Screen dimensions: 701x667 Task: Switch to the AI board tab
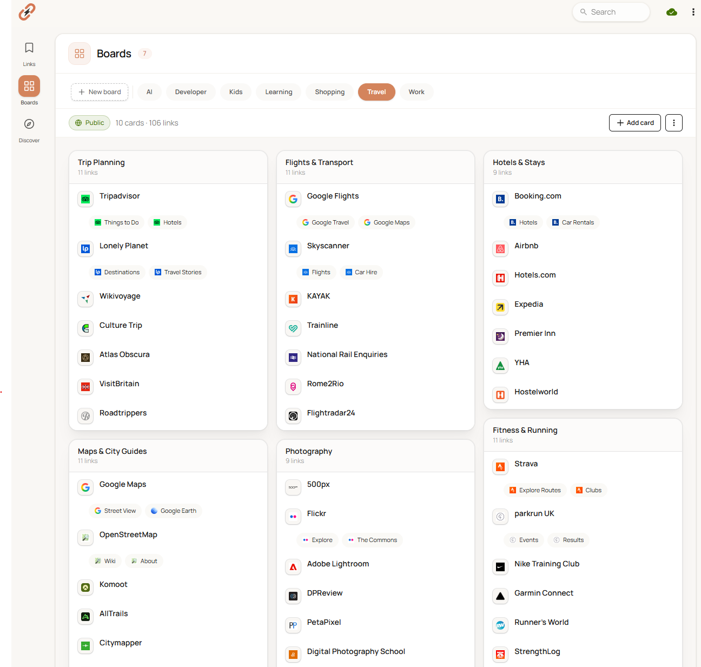tap(149, 92)
